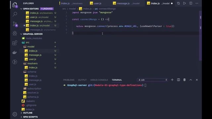Open Source Control view with 4 badge

tap(15, 24)
